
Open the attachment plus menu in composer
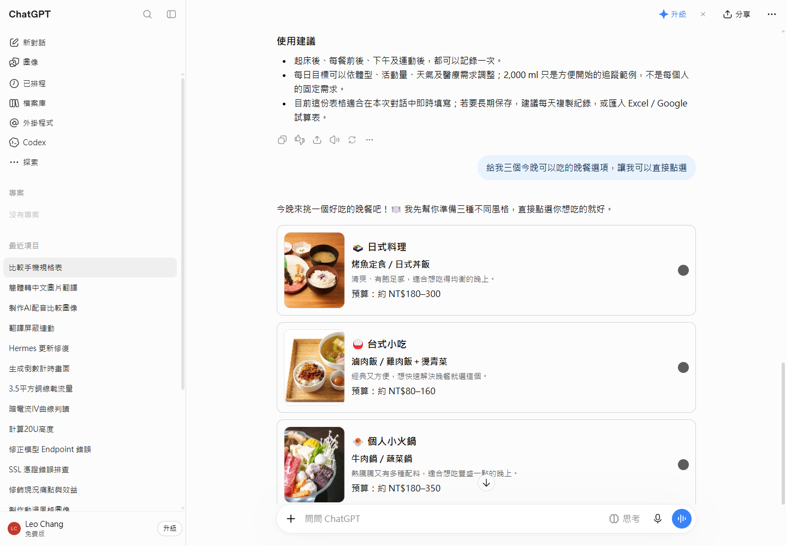click(x=291, y=519)
